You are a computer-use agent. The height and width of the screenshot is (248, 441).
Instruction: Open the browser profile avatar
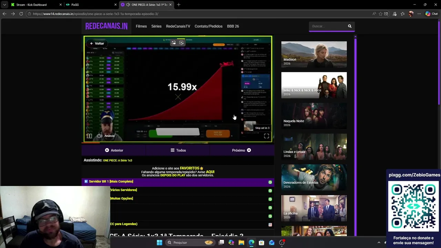tap(411, 14)
